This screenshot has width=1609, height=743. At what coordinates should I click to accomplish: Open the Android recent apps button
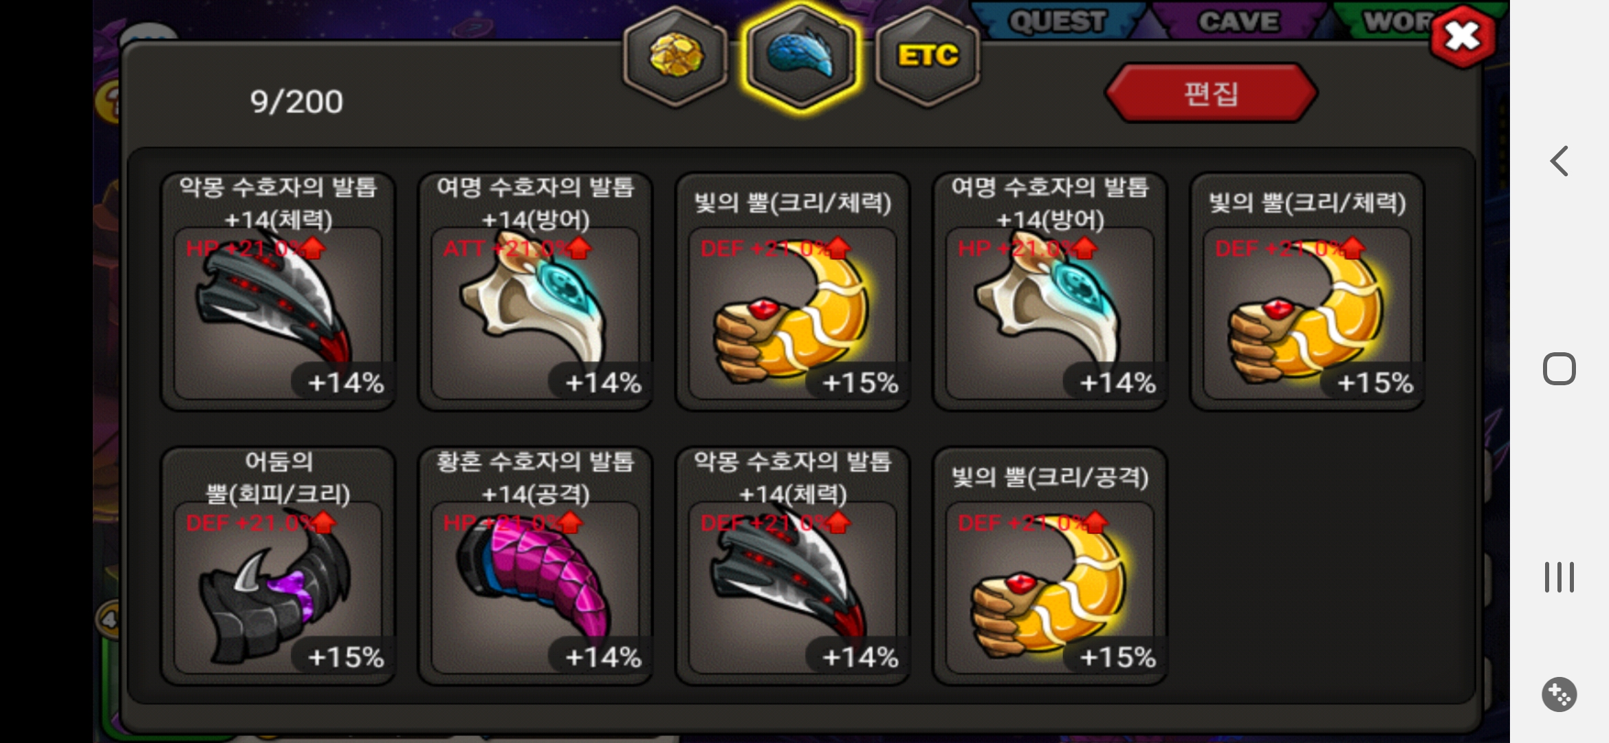1559,577
